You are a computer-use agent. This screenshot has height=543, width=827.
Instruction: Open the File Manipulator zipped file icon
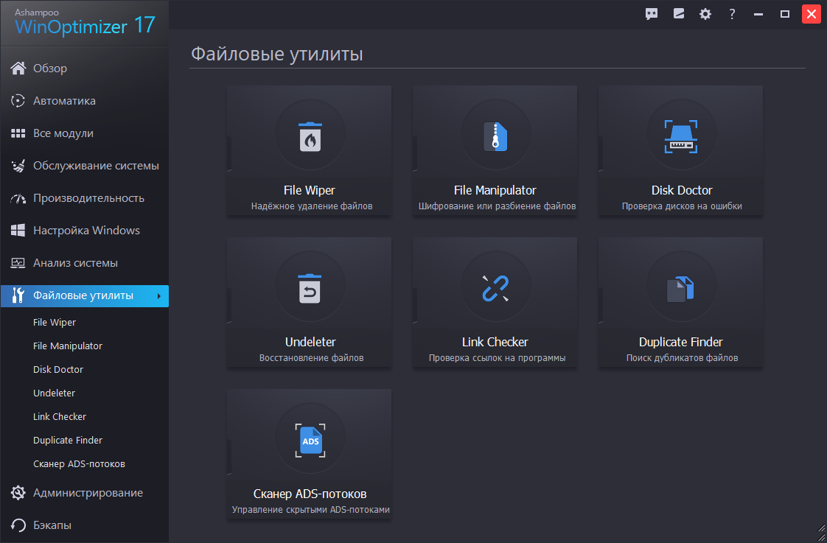pos(496,136)
